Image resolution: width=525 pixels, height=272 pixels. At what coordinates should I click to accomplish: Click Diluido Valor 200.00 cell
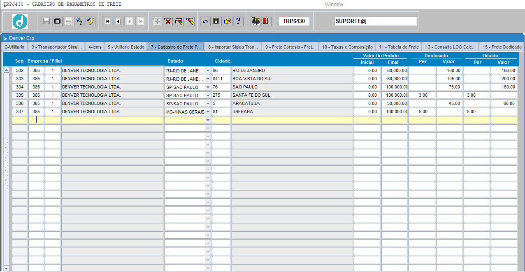pos(504,79)
